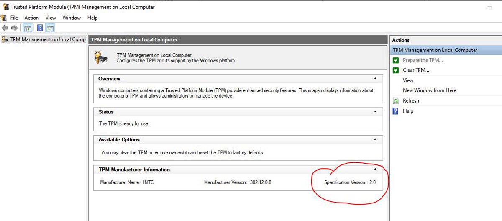The height and width of the screenshot is (221, 502).
Task: Collapse the Overview section
Action: click(x=375, y=79)
